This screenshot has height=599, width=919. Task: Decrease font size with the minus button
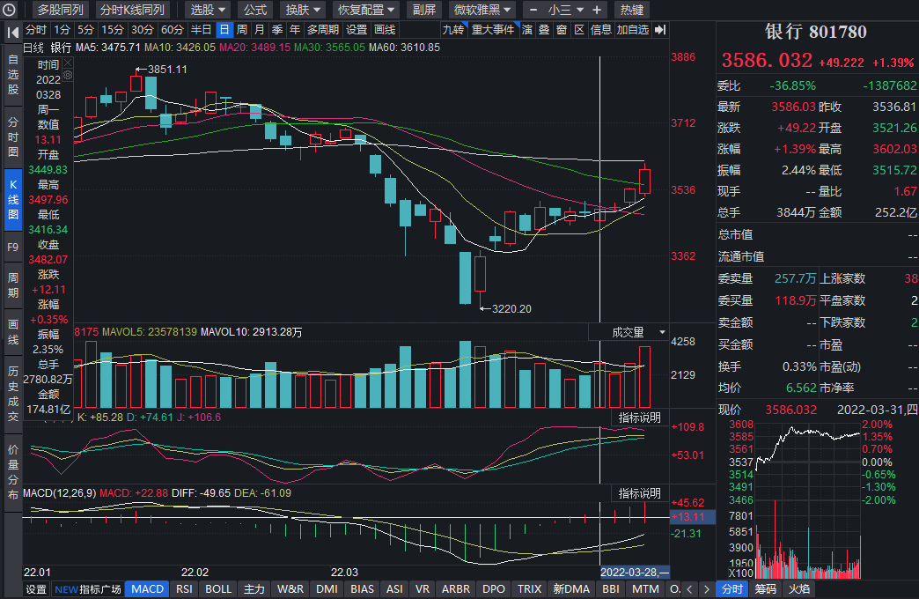tap(533, 10)
